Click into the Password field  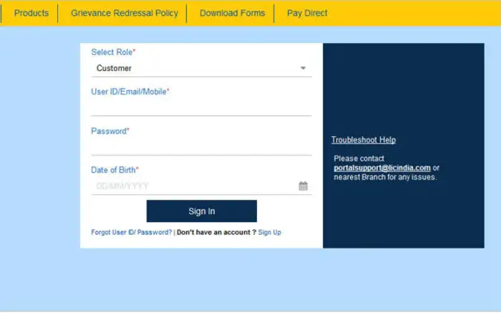(200, 147)
